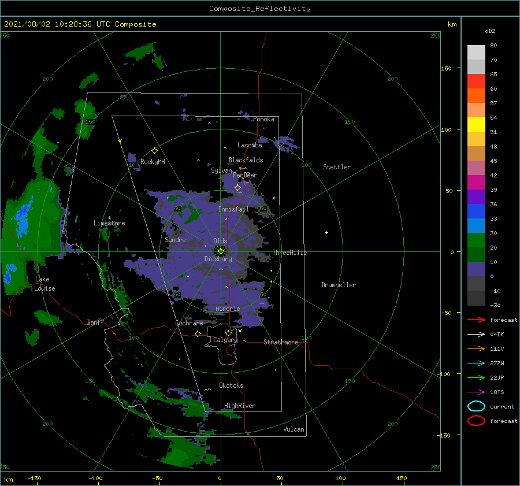Click the white cross marker north of Drumheller

coord(326,232)
